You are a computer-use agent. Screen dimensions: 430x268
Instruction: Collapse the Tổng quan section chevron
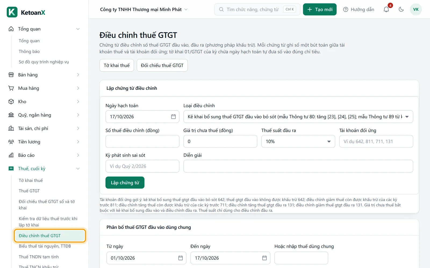[x=78, y=29]
